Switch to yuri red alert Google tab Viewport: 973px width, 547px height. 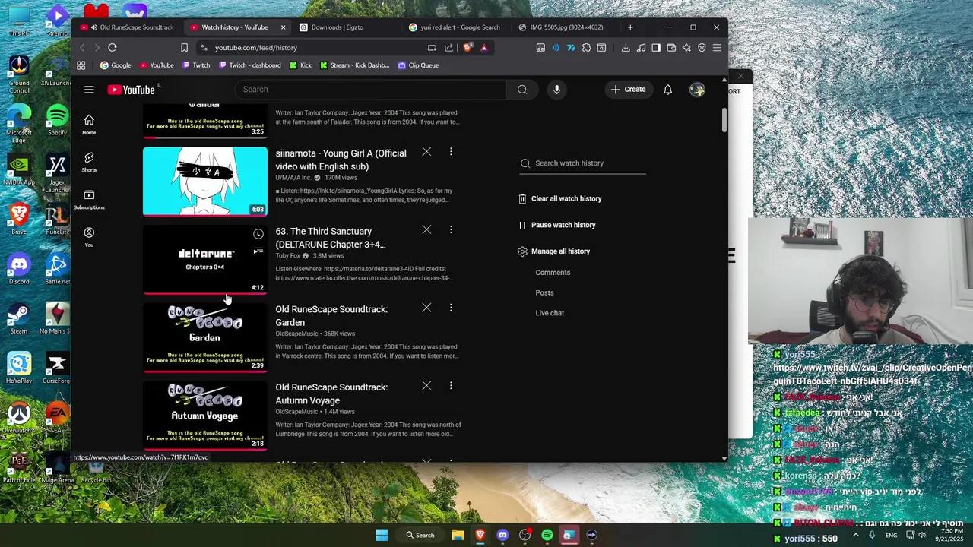click(455, 27)
